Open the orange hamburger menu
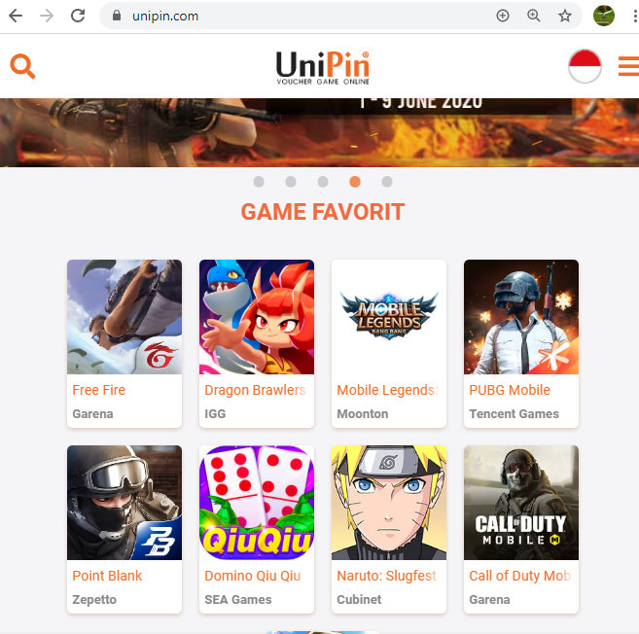Screen dimensions: 639x634 (628, 66)
